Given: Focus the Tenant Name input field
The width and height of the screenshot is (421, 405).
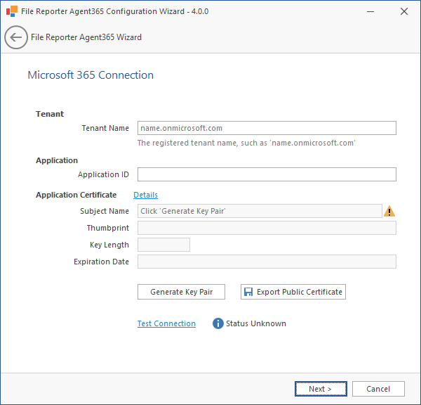Looking at the screenshot, I should tap(267, 128).
